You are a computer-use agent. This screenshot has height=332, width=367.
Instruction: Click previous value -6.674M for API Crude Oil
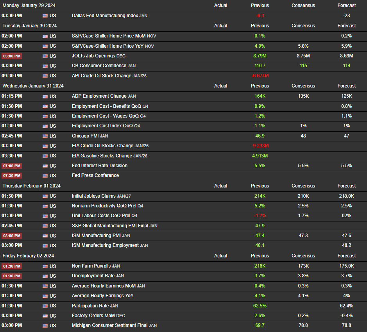click(x=260, y=76)
